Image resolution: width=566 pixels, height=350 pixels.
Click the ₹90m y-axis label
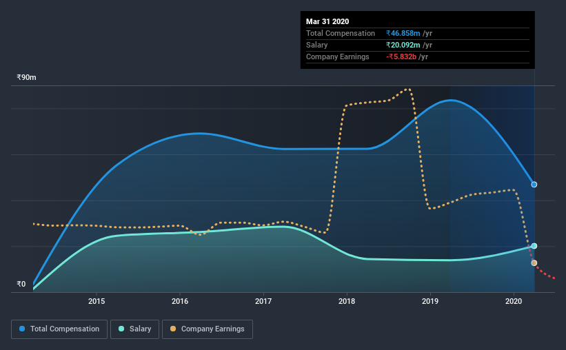pos(26,77)
